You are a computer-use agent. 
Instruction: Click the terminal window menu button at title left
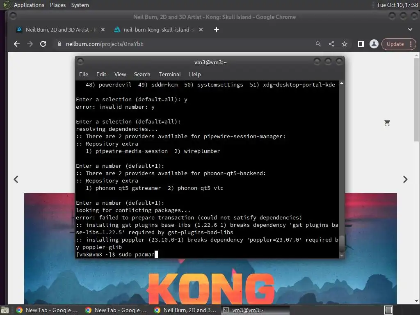point(80,62)
